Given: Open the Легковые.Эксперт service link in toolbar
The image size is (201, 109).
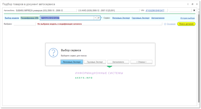Looking at the screenshot, I should pyautogui.click(x=121, y=18).
